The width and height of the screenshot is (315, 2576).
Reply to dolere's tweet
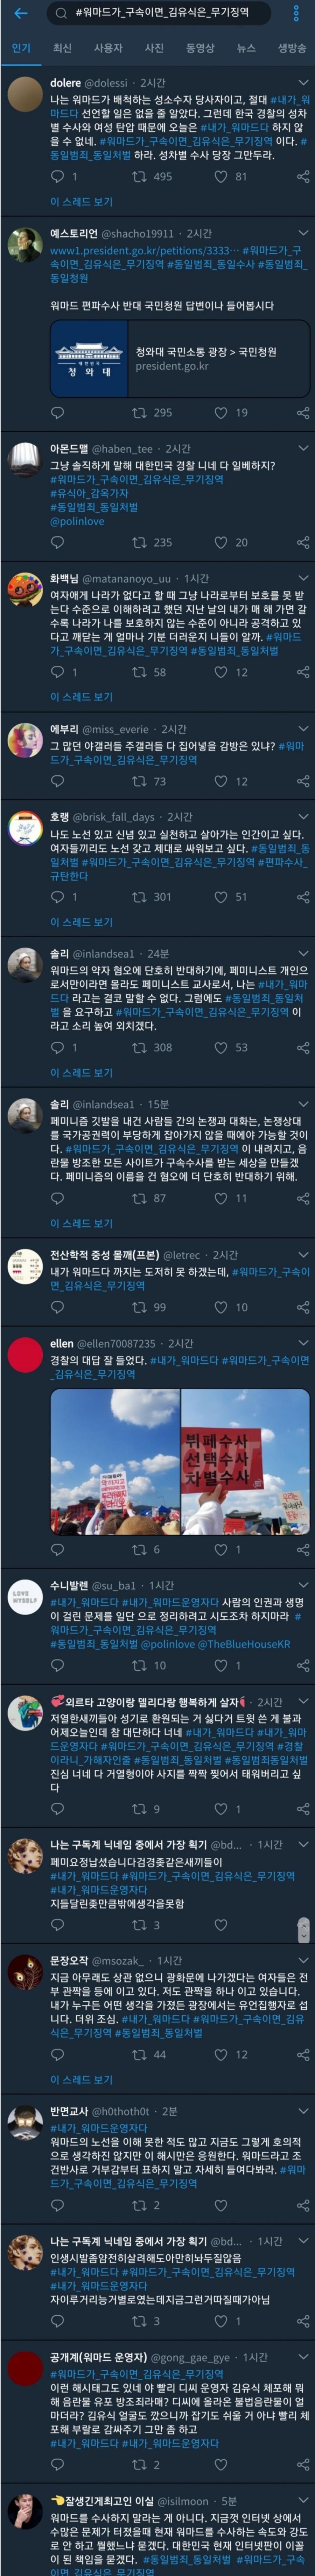[x=58, y=176]
